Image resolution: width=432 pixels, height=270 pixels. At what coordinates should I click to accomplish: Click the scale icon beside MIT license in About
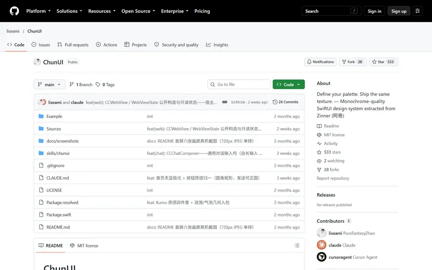pyautogui.click(x=319, y=135)
